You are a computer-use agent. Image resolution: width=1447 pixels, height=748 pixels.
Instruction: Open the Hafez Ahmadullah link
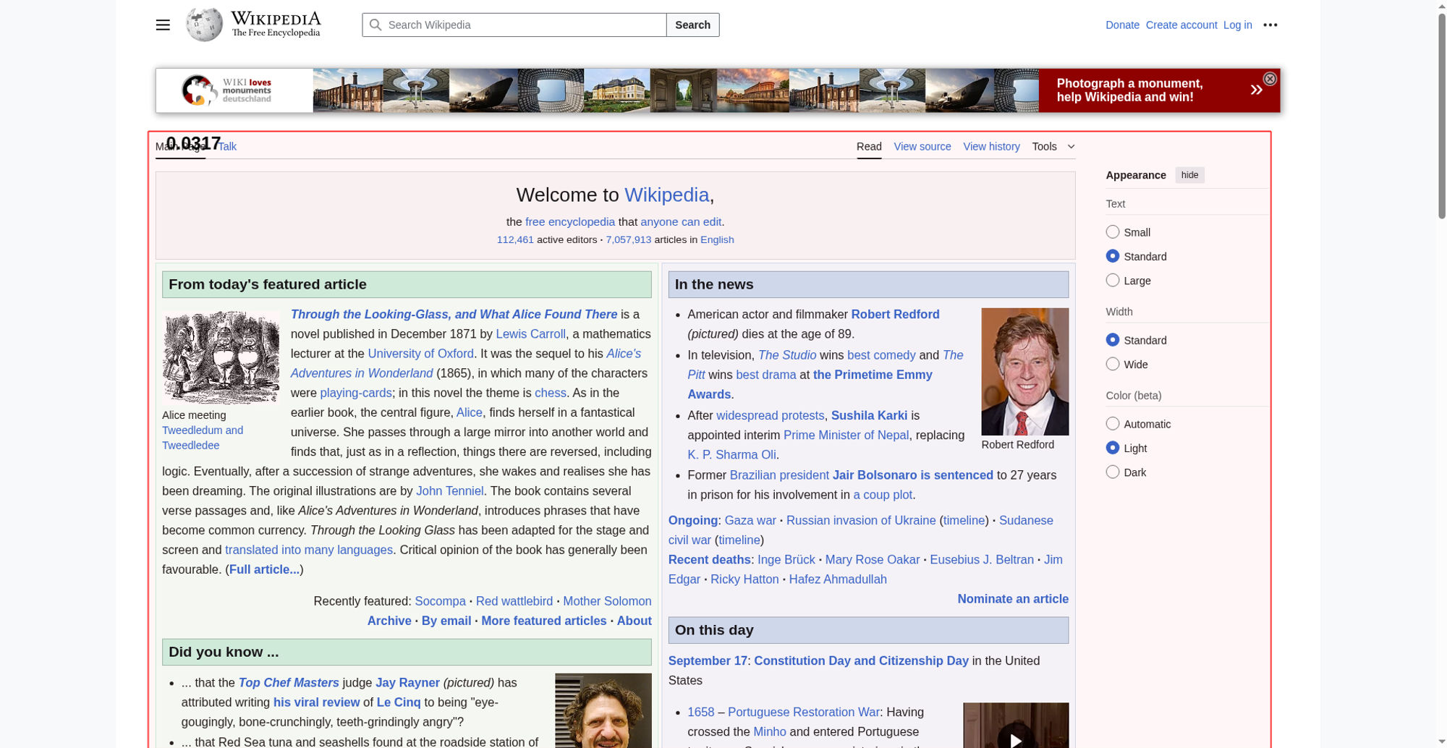(x=837, y=579)
